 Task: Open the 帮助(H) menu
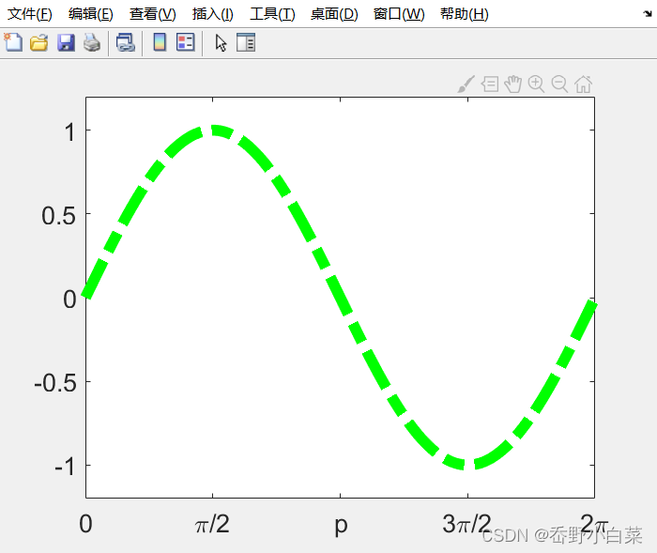[x=465, y=14]
